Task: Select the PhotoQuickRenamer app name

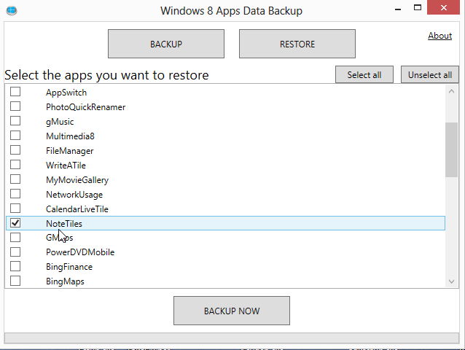Action: click(86, 107)
